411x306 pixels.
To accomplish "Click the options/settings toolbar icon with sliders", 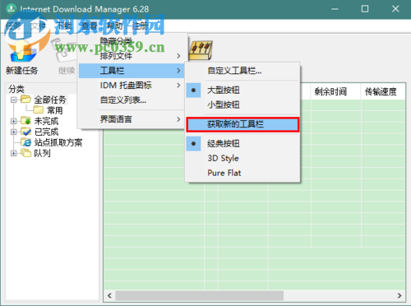I will click(x=201, y=50).
